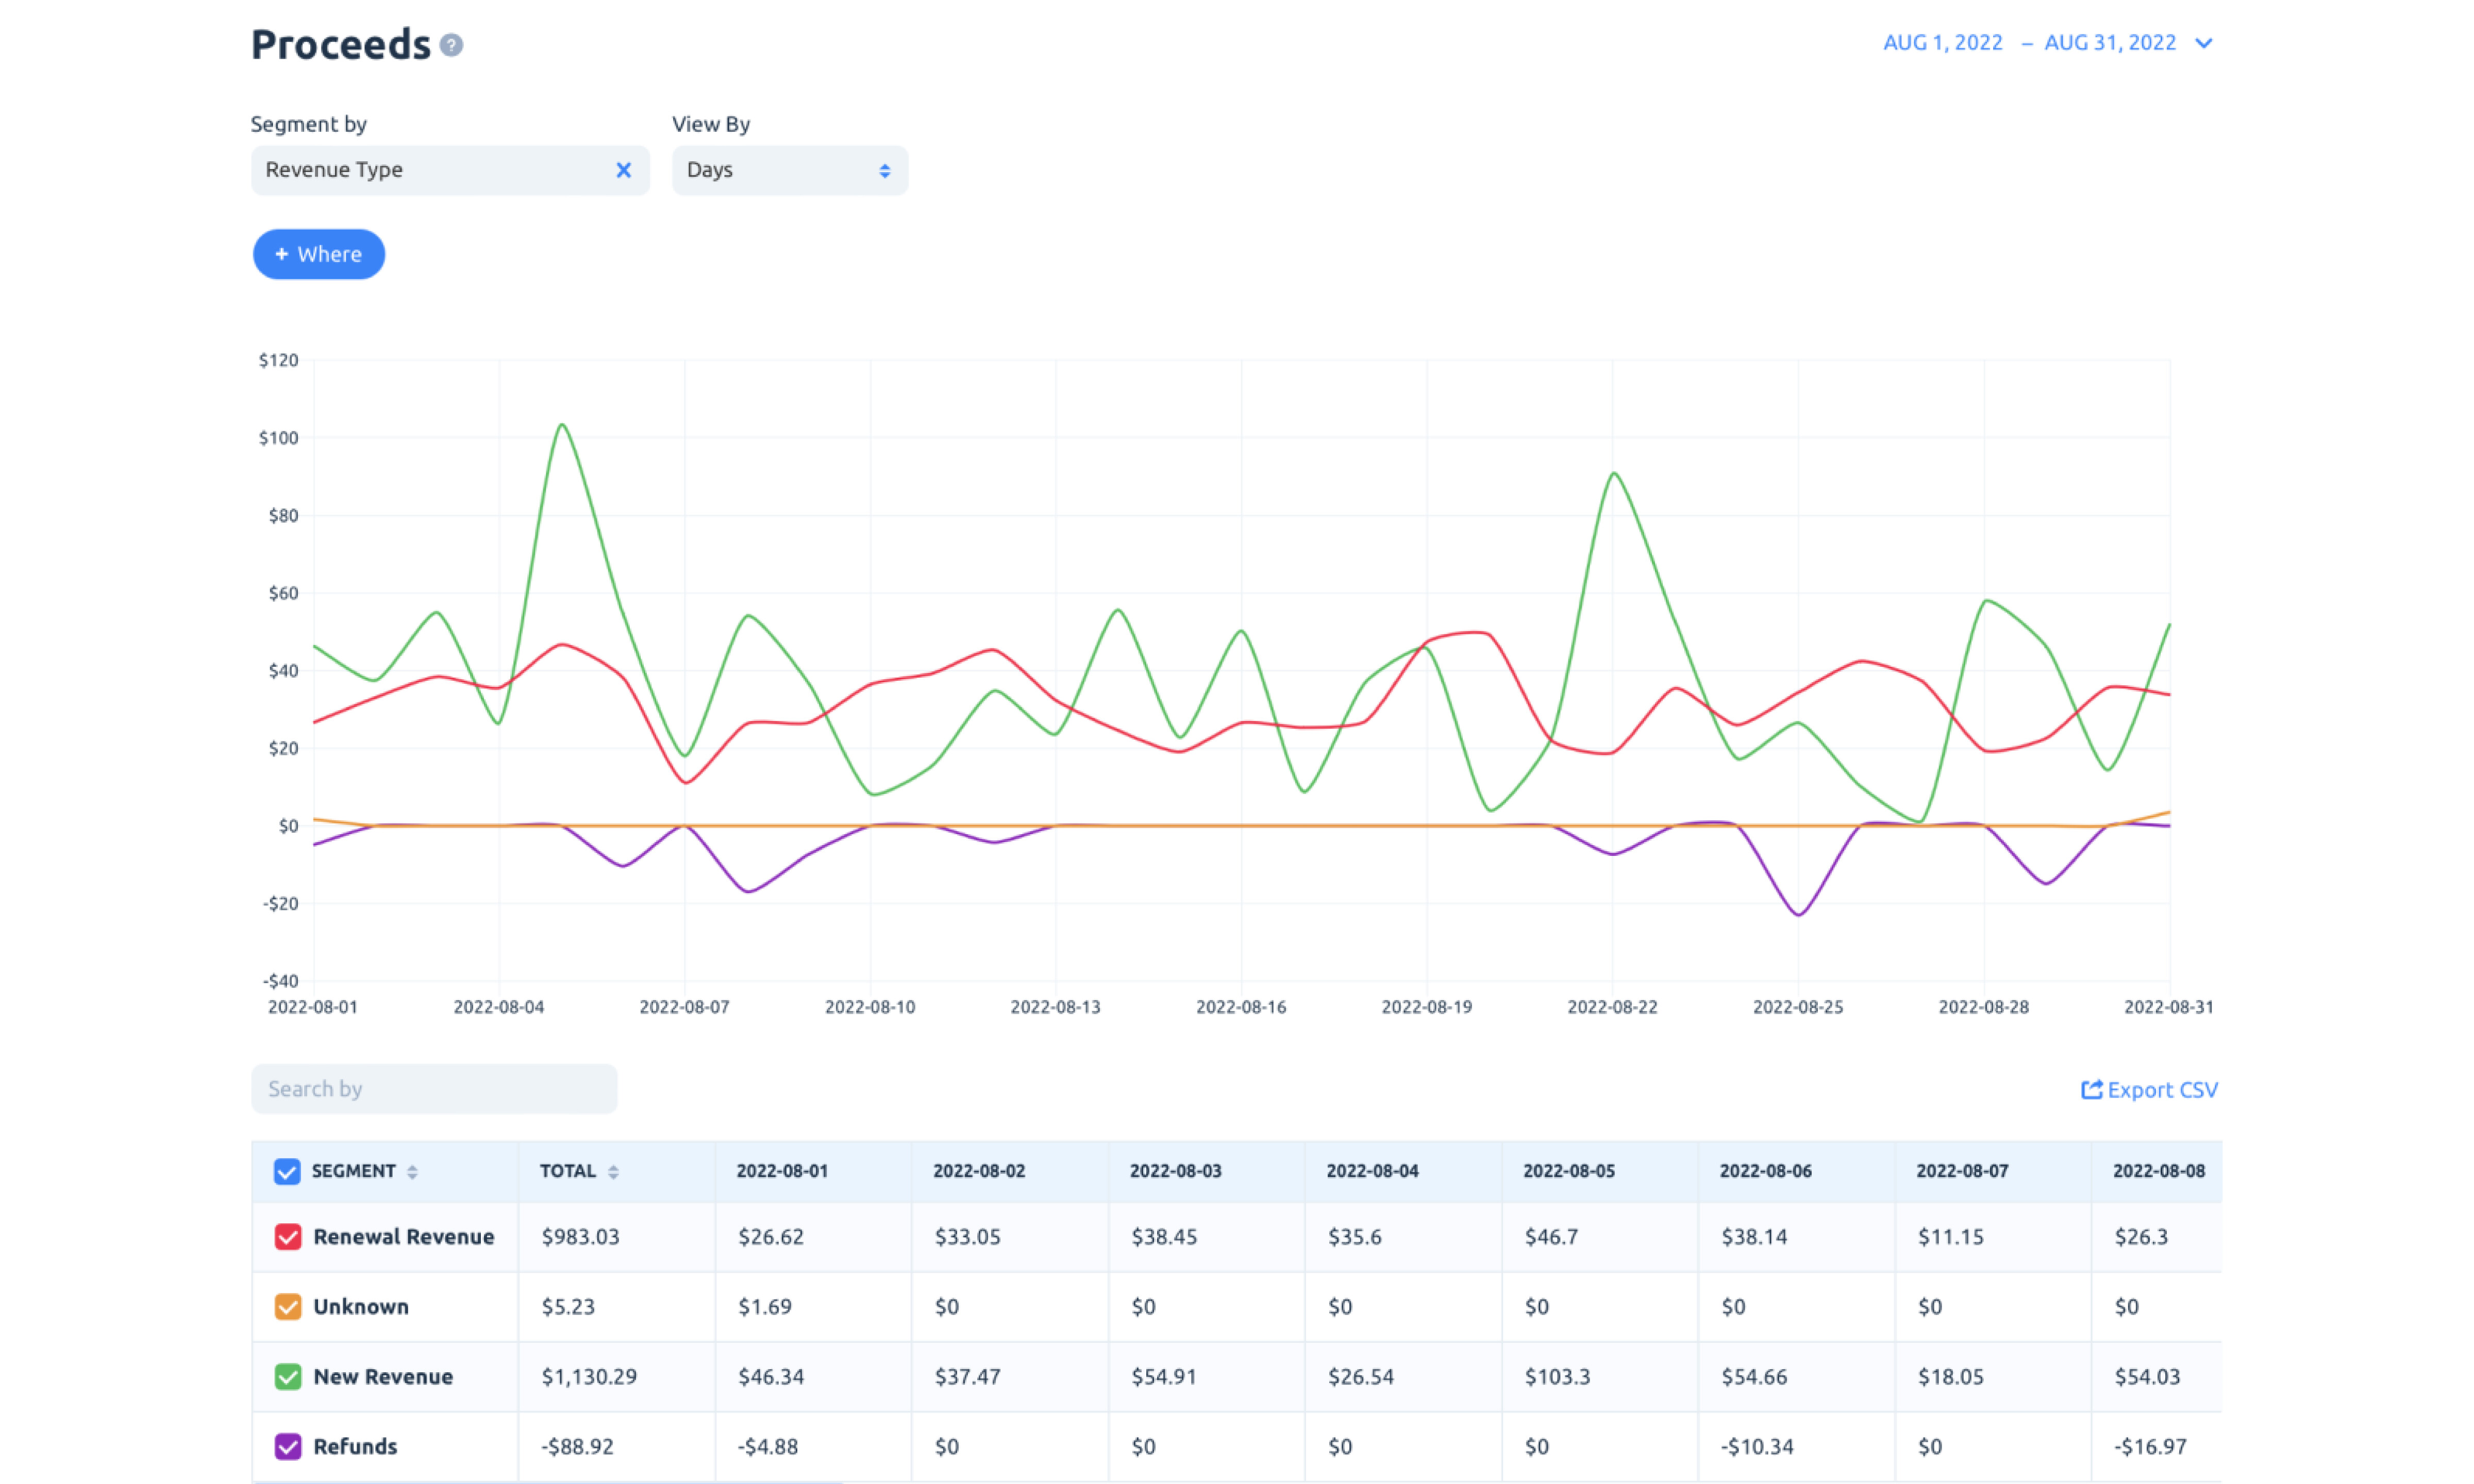The width and height of the screenshot is (2474, 1484).
Task: Click the Proceeds page heading
Action: (x=340, y=44)
